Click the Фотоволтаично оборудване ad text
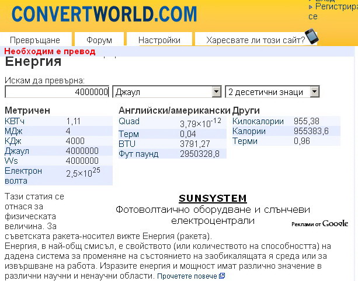This screenshot has width=358, height=281. (x=213, y=215)
